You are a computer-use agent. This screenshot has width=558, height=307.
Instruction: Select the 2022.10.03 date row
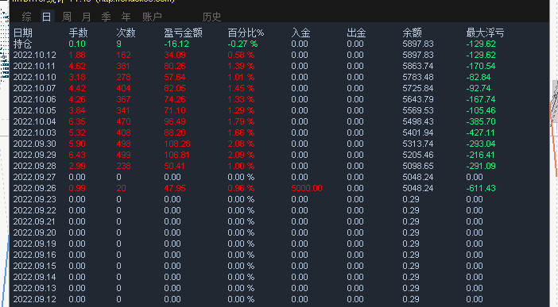tap(34, 132)
